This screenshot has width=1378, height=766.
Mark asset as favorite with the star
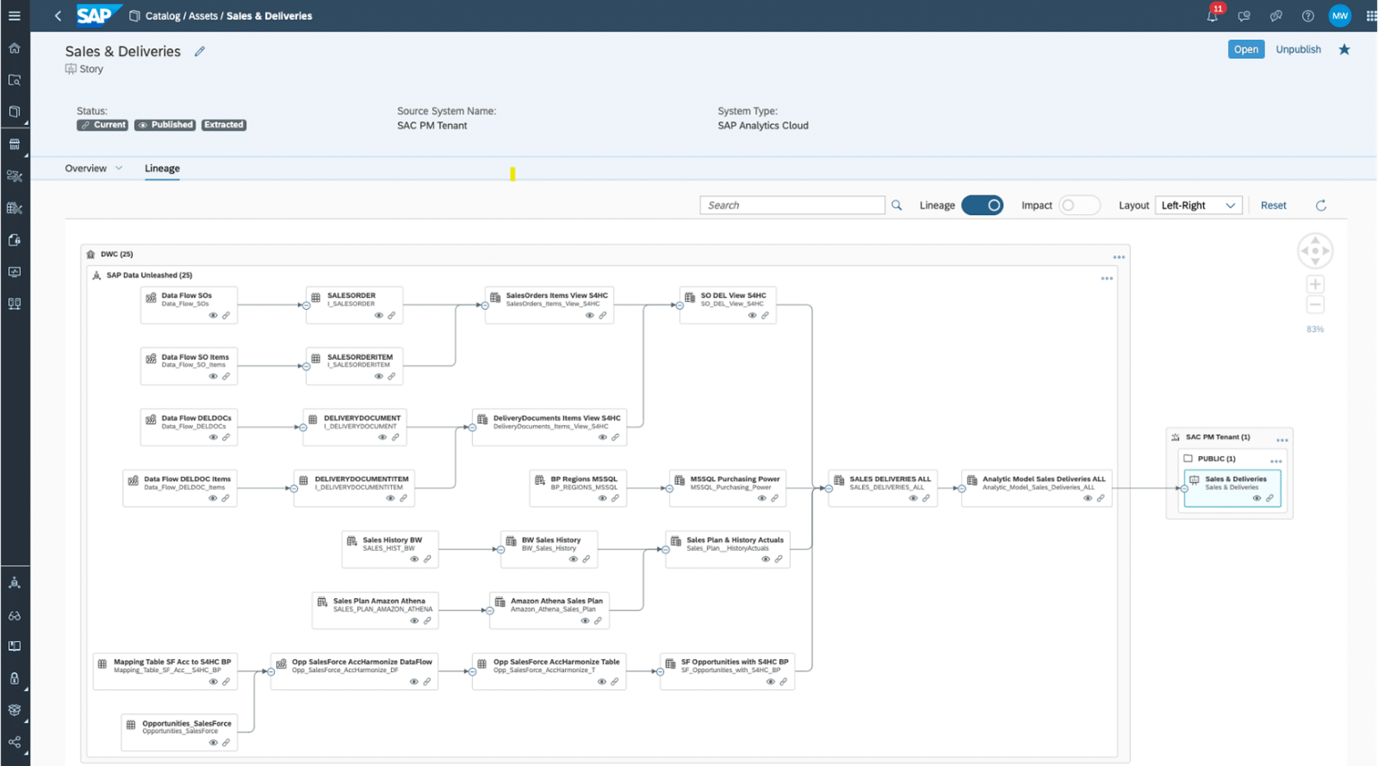(x=1344, y=49)
